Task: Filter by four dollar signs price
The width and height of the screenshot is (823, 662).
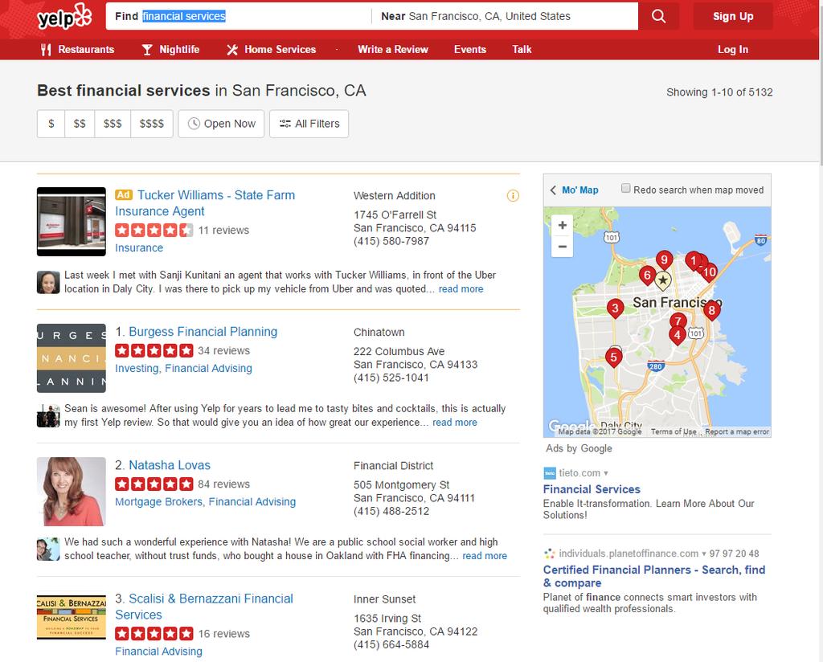Action: pos(152,124)
